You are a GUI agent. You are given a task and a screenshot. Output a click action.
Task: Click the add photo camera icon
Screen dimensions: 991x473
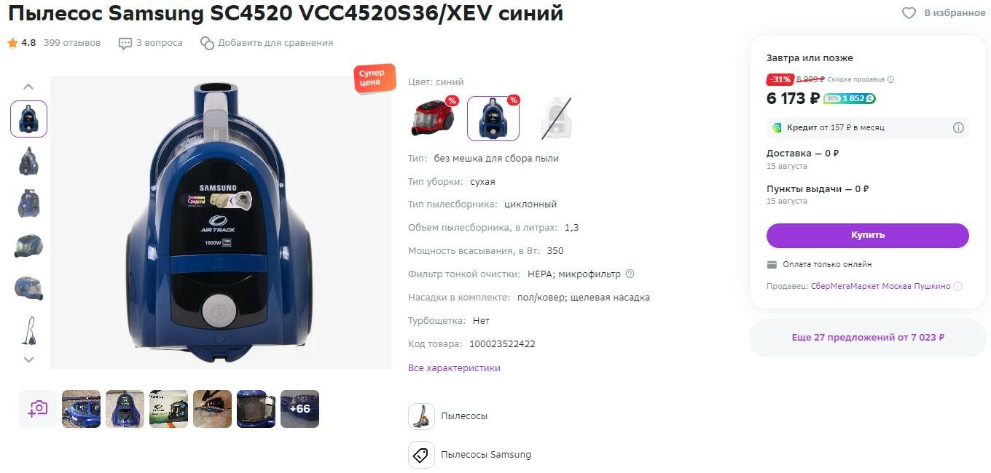click(37, 409)
